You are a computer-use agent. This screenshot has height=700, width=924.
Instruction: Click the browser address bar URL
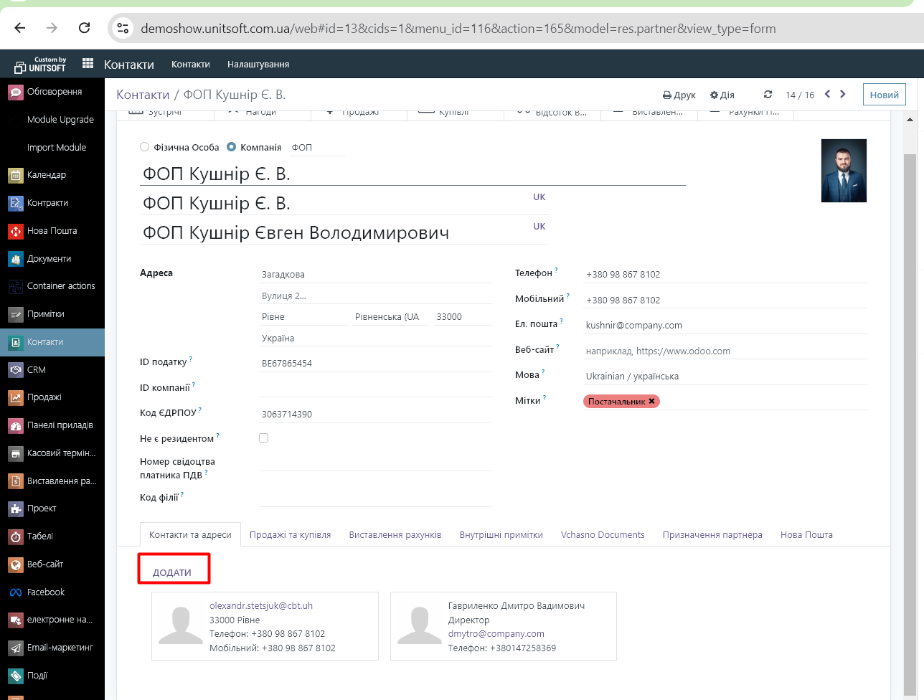tap(458, 29)
